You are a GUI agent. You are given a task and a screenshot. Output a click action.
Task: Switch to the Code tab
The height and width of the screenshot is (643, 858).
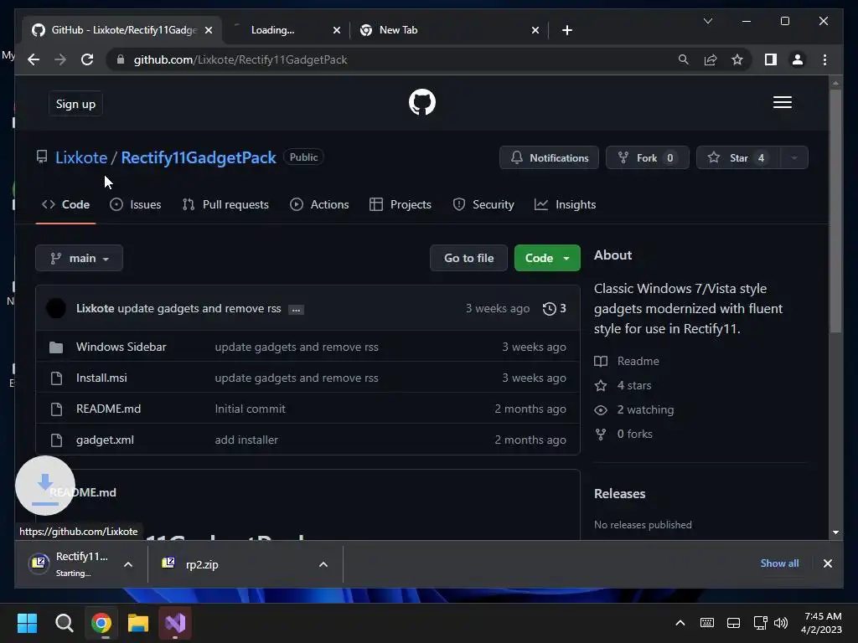[x=65, y=204]
